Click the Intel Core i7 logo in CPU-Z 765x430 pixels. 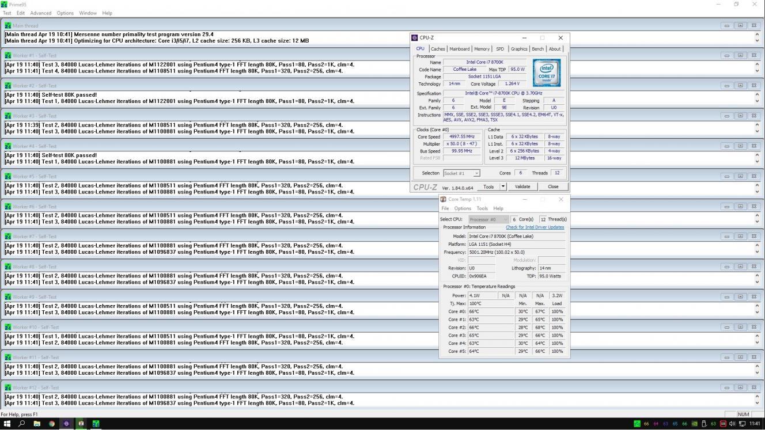(546, 73)
